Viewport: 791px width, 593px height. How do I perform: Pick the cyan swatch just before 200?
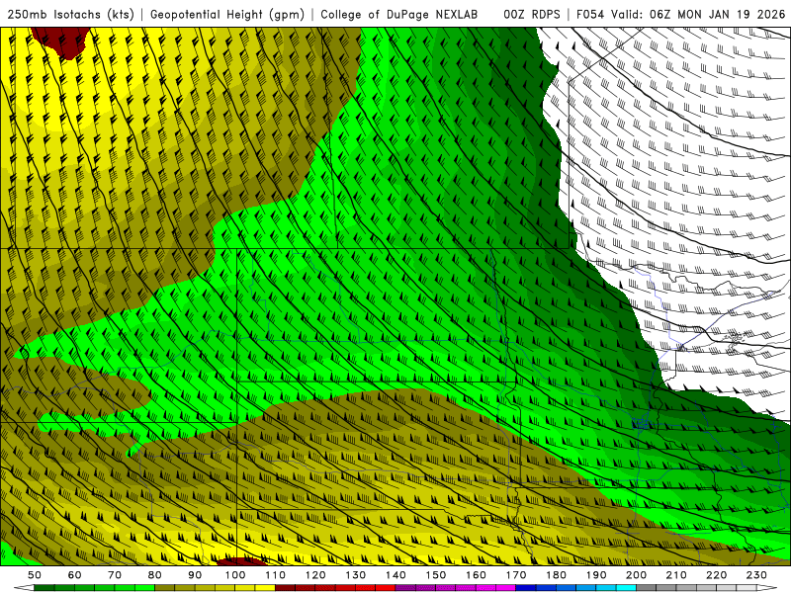pyautogui.click(x=627, y=588)
